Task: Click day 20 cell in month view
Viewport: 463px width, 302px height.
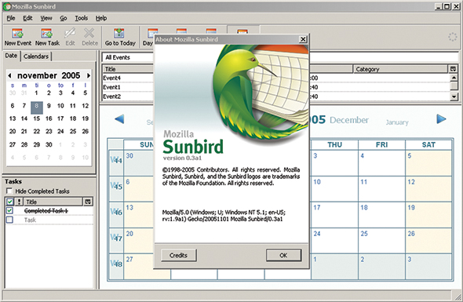Action: (x=139, y=241)
